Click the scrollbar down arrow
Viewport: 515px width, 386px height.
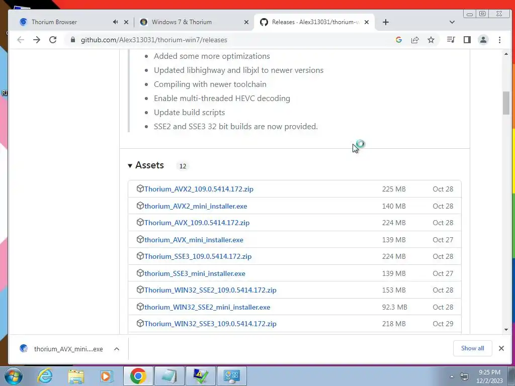pyautogui.click(x=506, y=330)
